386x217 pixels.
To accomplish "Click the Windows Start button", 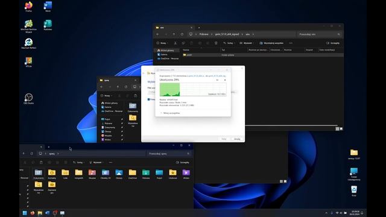I will 25,213.
